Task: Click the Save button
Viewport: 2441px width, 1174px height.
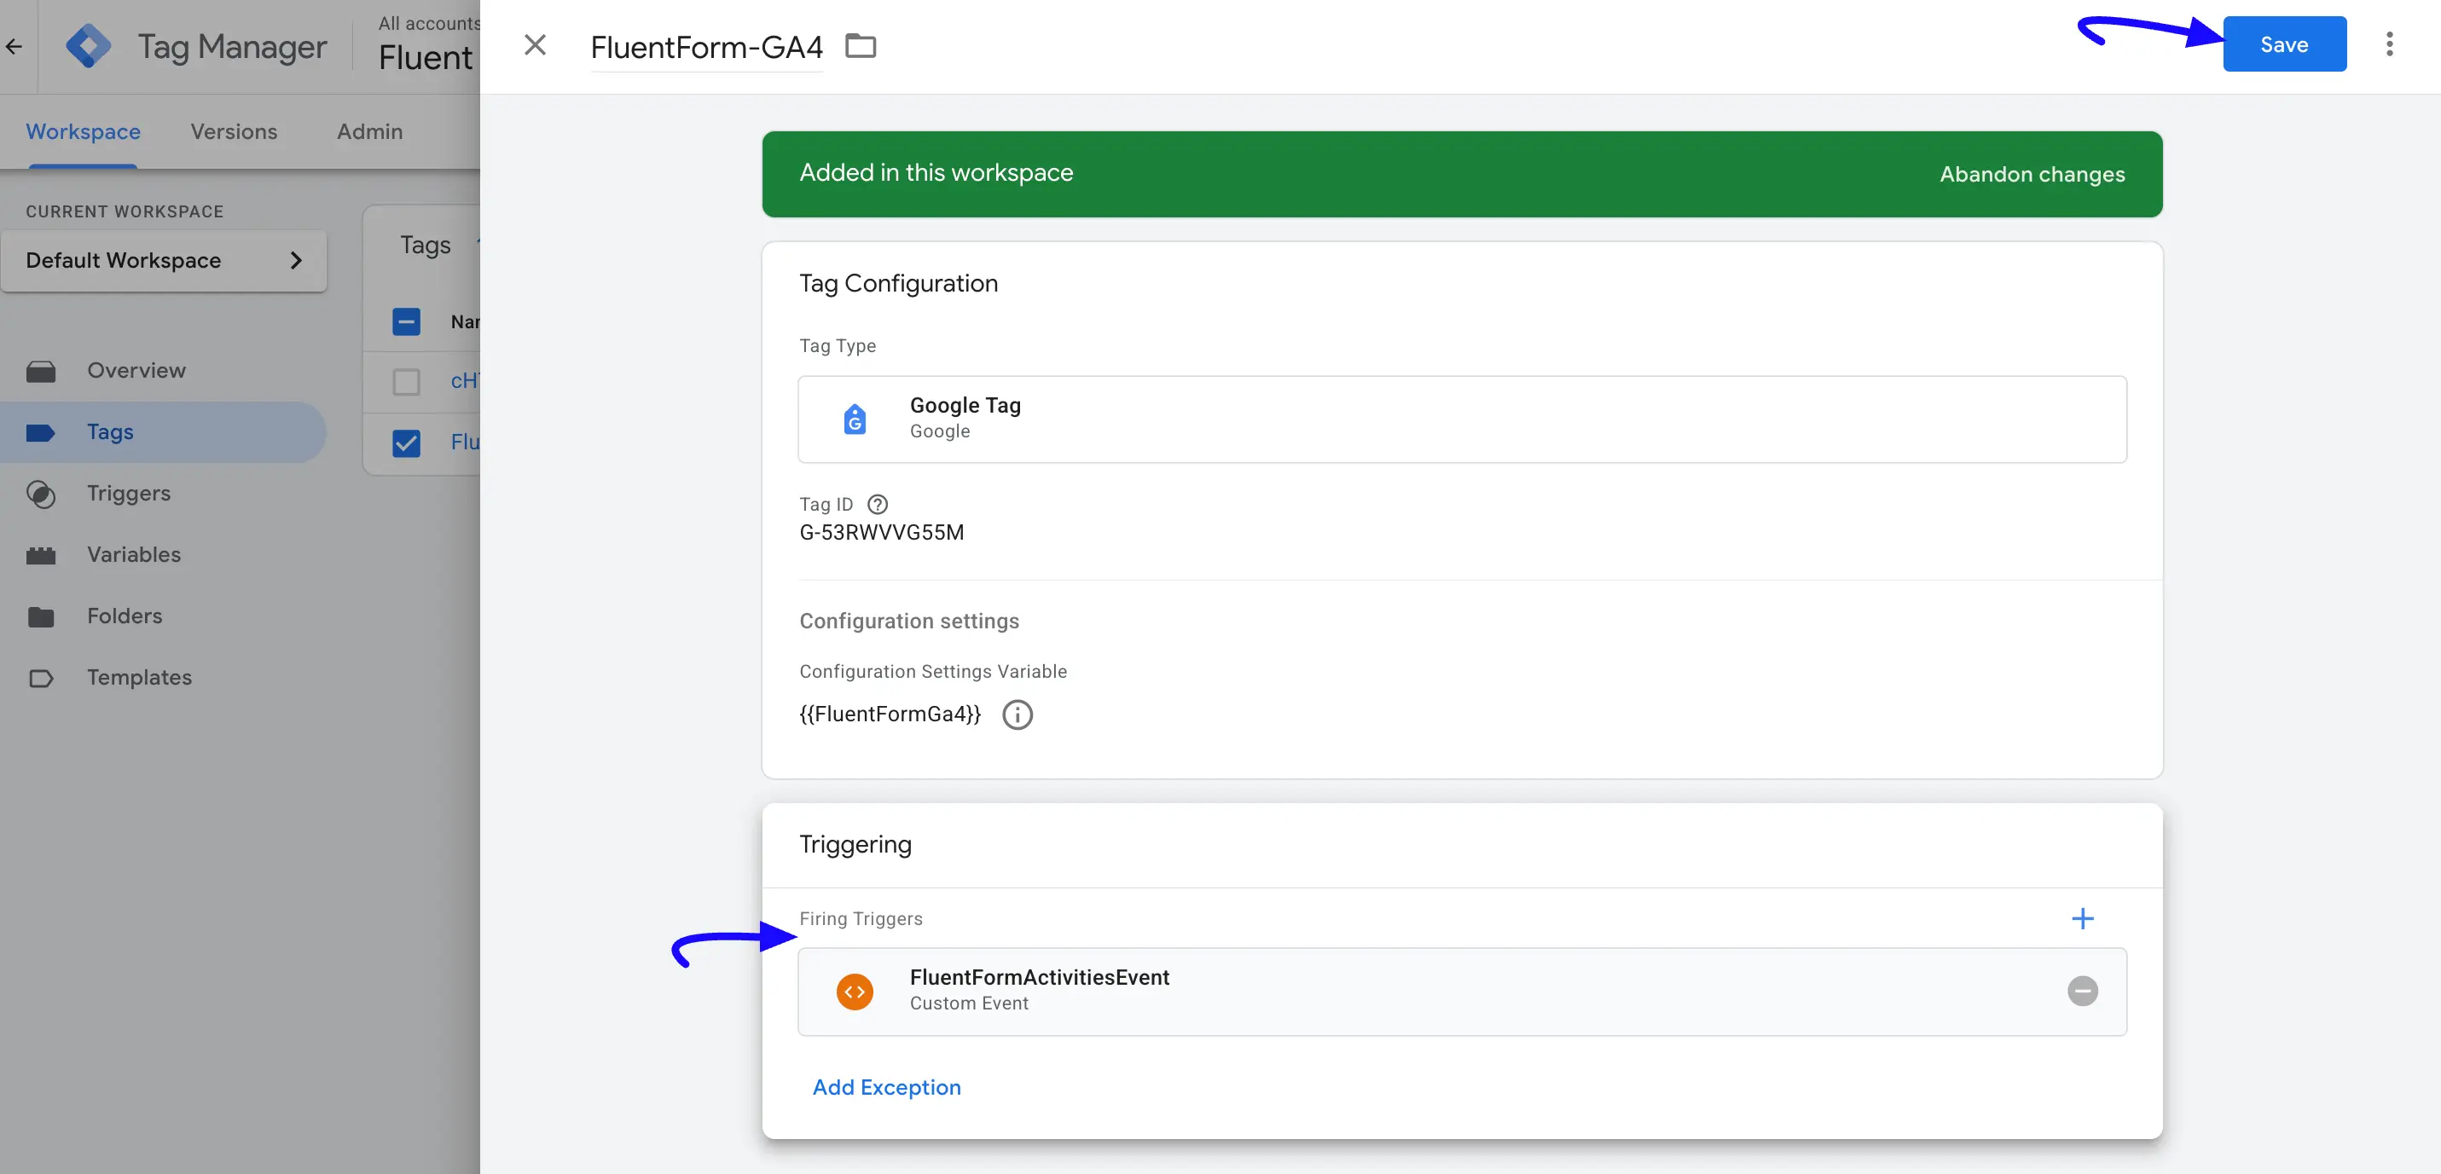Action: click(2284, 44)
